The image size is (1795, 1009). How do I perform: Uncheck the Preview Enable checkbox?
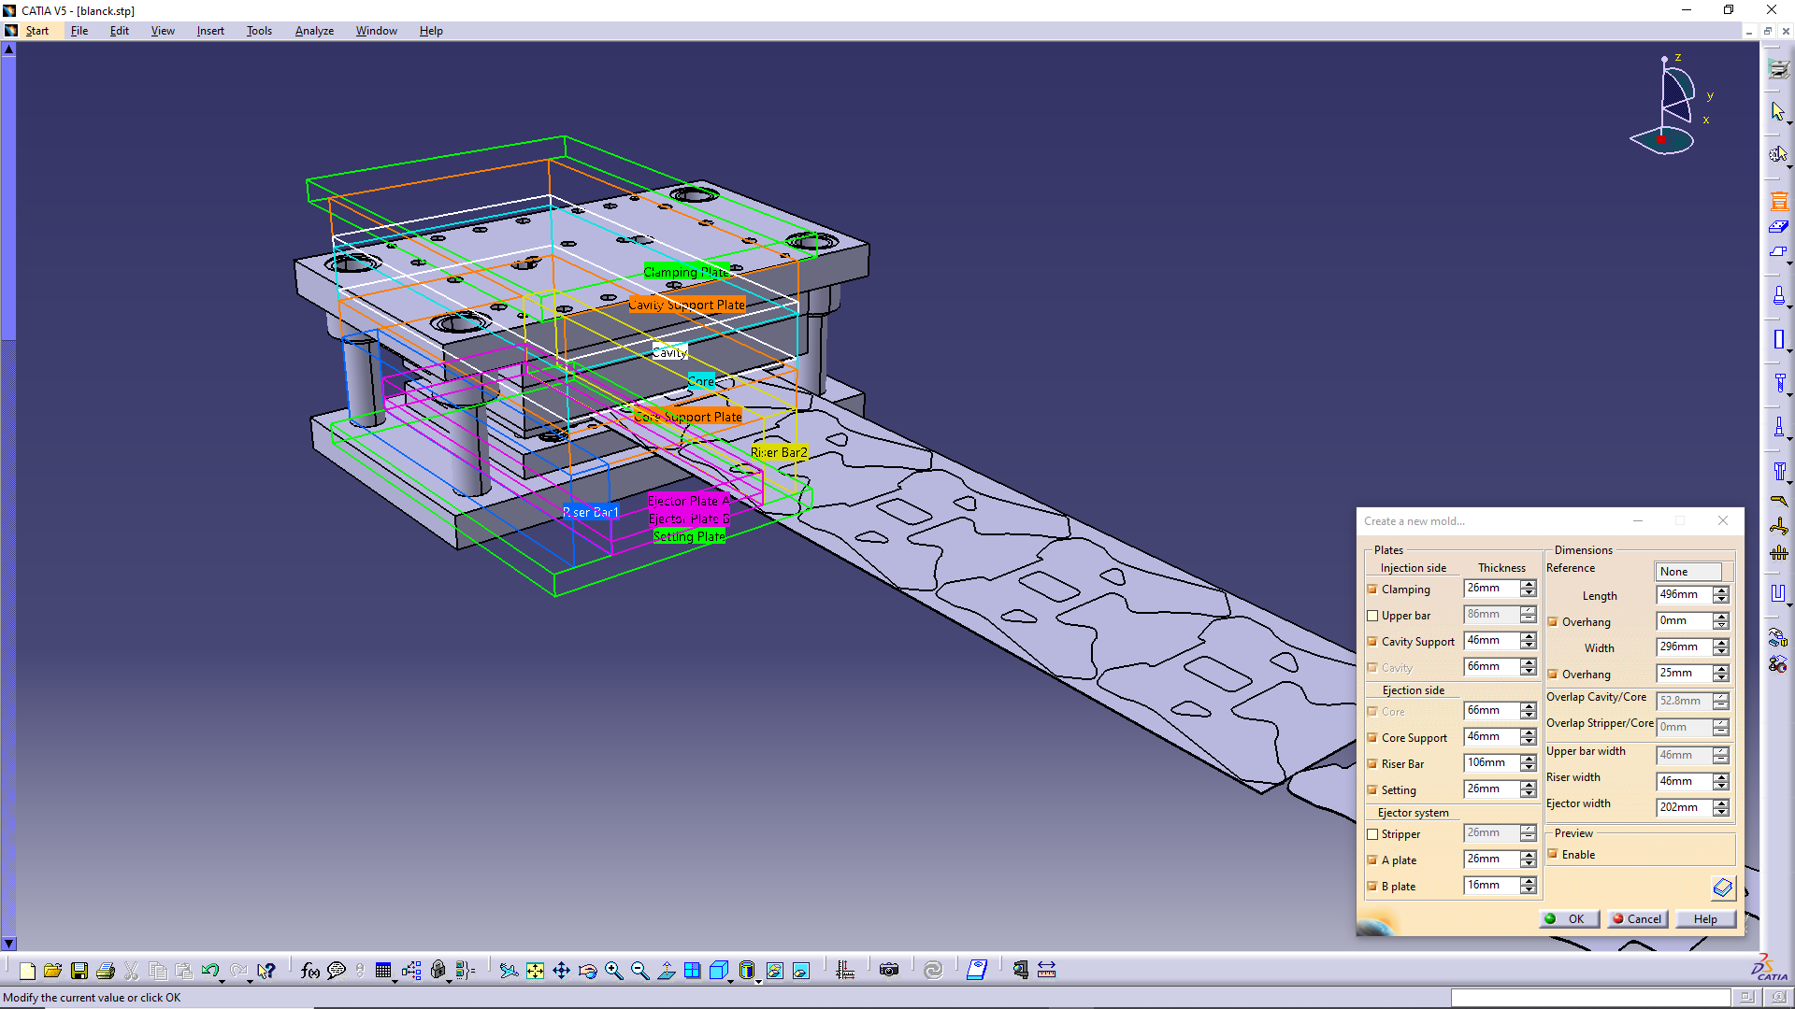pos(1553,854)
